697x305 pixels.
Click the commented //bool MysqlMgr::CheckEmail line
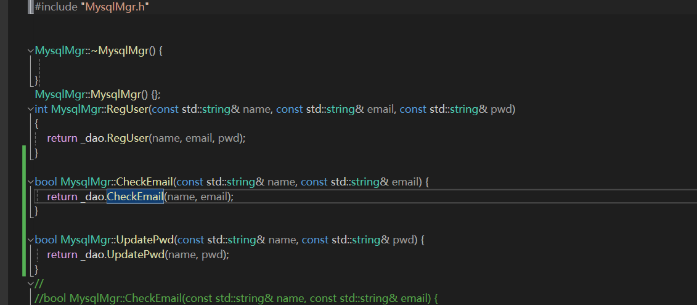click(237, 298)
